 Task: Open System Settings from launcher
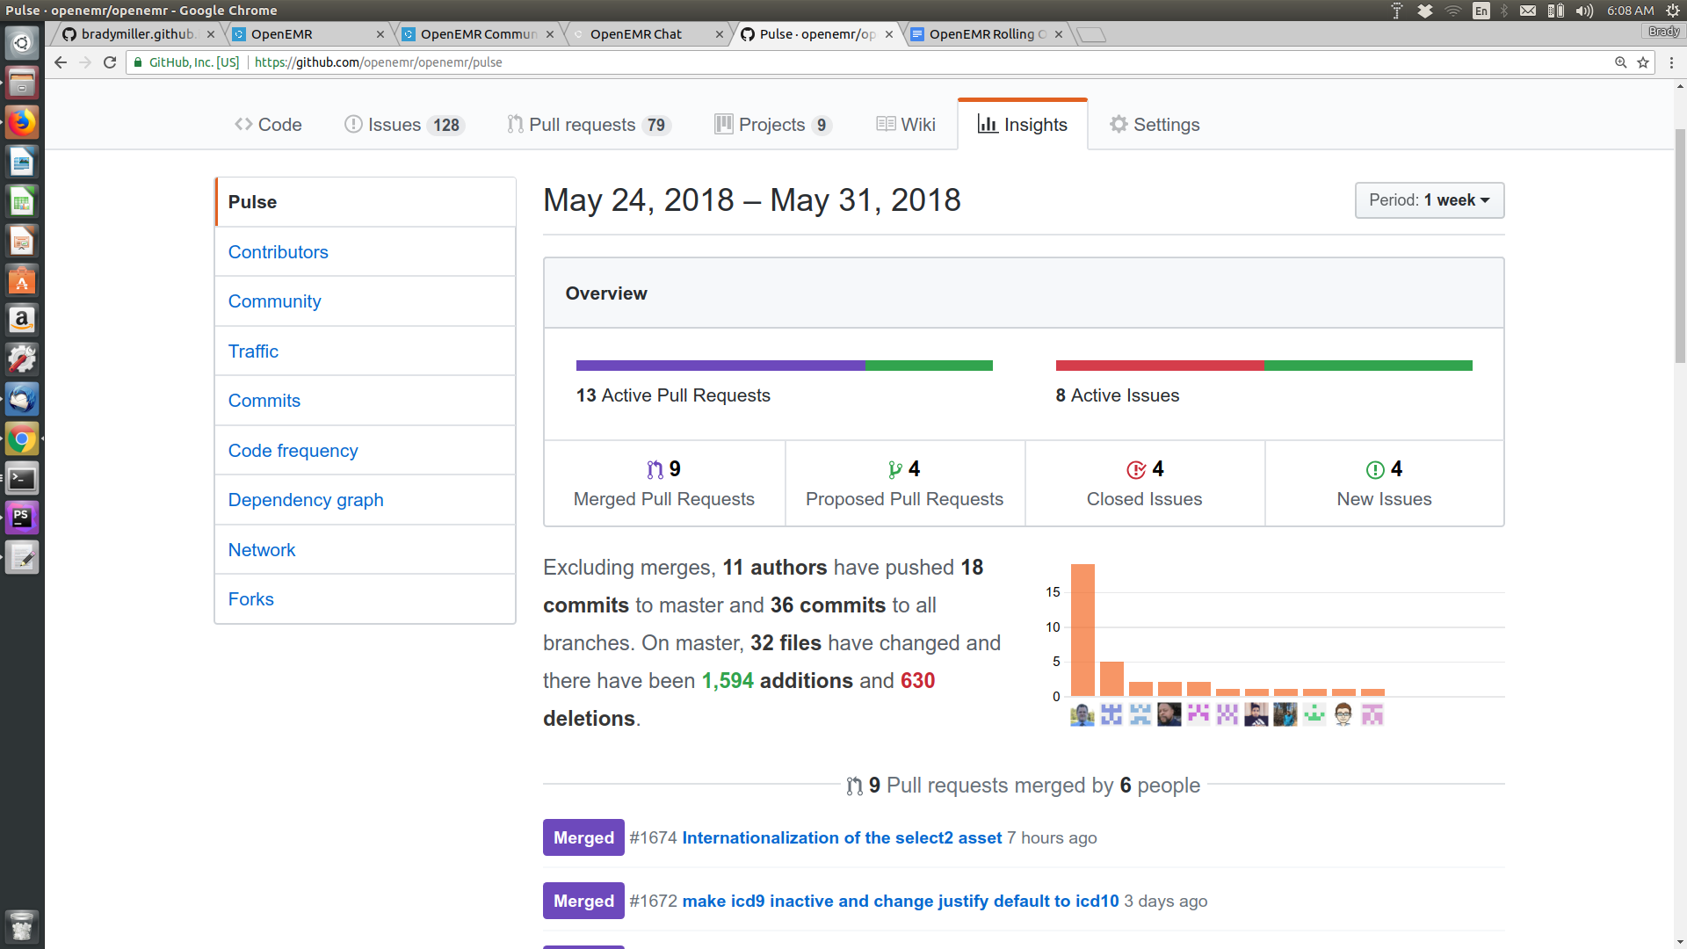[22, 359]
